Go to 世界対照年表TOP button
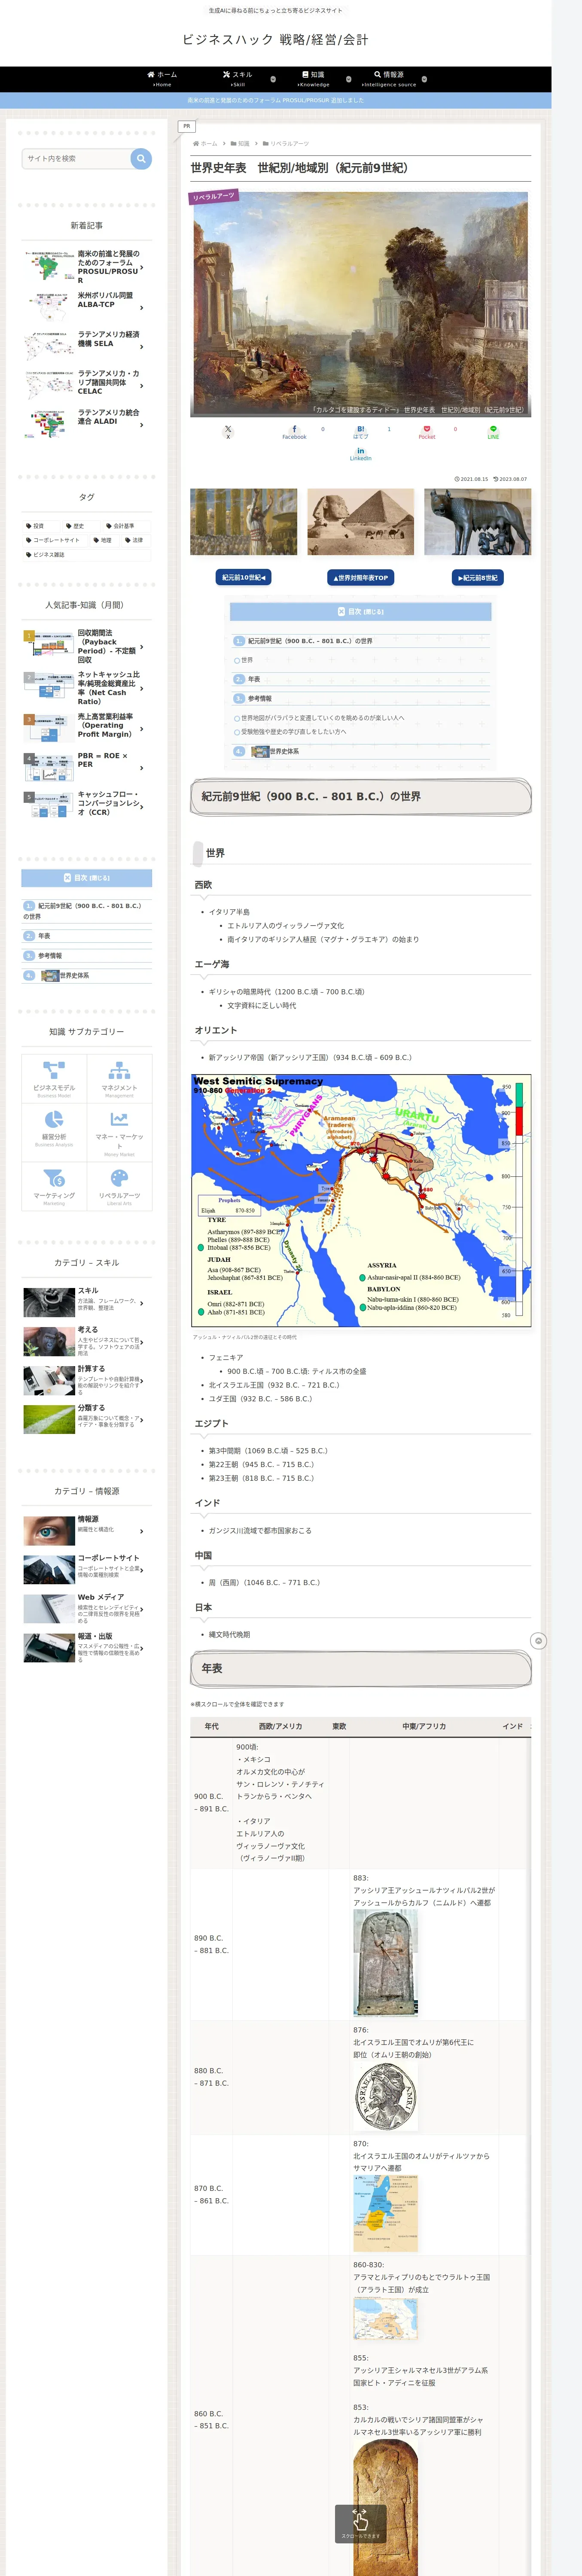Screen dimensions: 582x2576 click(x=361, y=578)
